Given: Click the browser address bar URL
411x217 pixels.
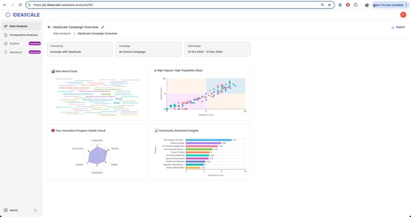Looking at the screenshot, I should (63, 5).
